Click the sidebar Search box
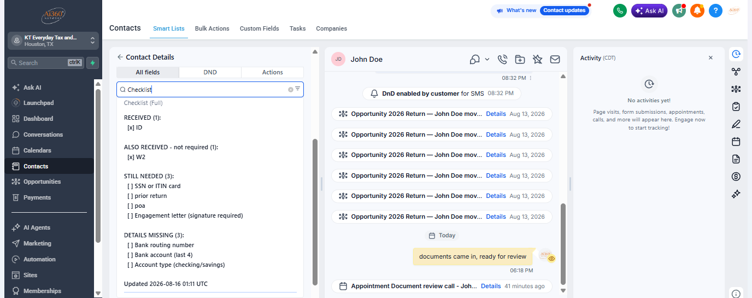Image resolution: width=752 pixels, height=298 pixels. (45, 62)
